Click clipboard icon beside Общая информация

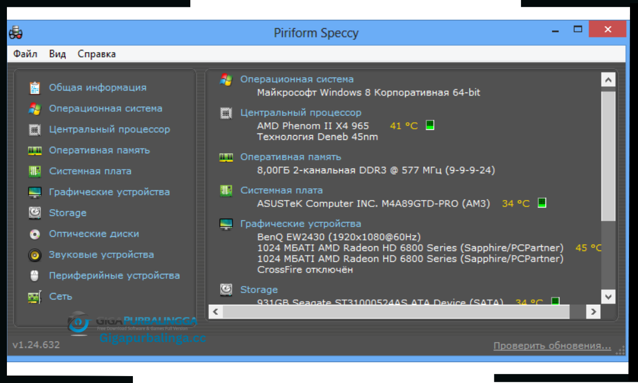click(35, 88)
